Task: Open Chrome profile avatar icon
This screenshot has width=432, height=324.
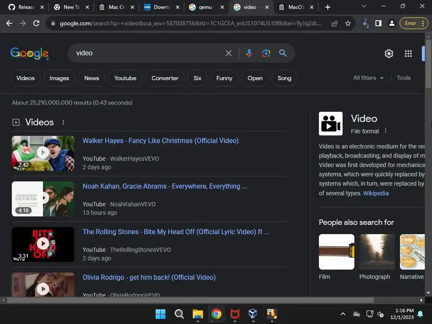Action: (x=391, y=24)
